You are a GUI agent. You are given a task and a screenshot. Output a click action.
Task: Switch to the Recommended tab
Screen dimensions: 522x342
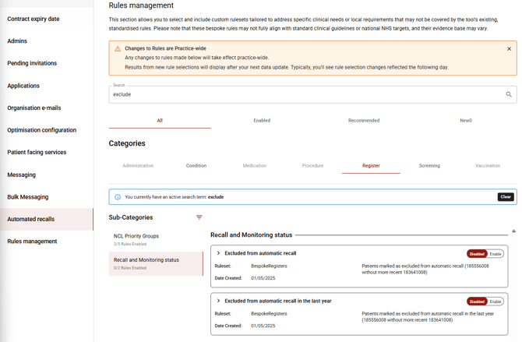(x=364, y=121)
